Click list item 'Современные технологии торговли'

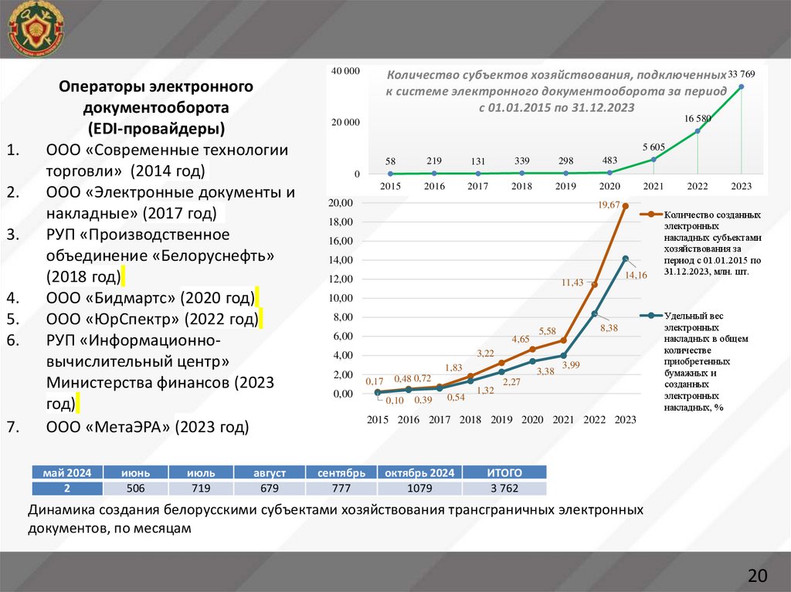click(167, 161)
